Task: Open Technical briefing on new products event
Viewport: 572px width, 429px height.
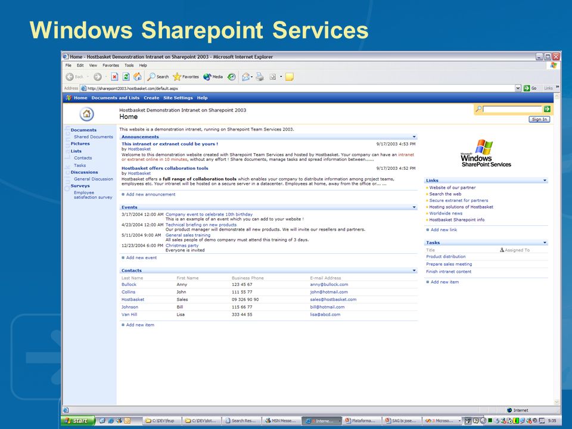Action: 201,225
